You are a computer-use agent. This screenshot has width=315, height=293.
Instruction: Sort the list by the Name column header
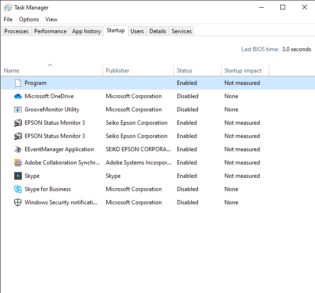[11, 71]
